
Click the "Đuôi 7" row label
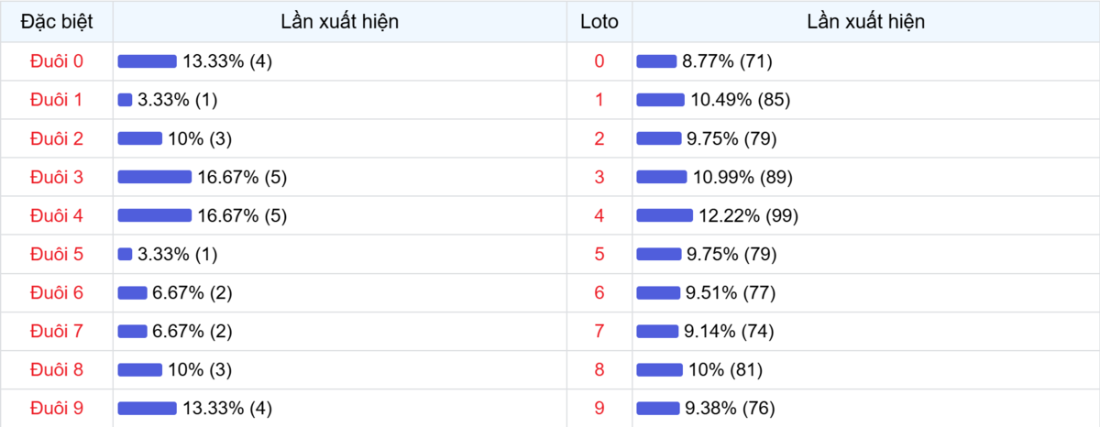pos(57,331)
